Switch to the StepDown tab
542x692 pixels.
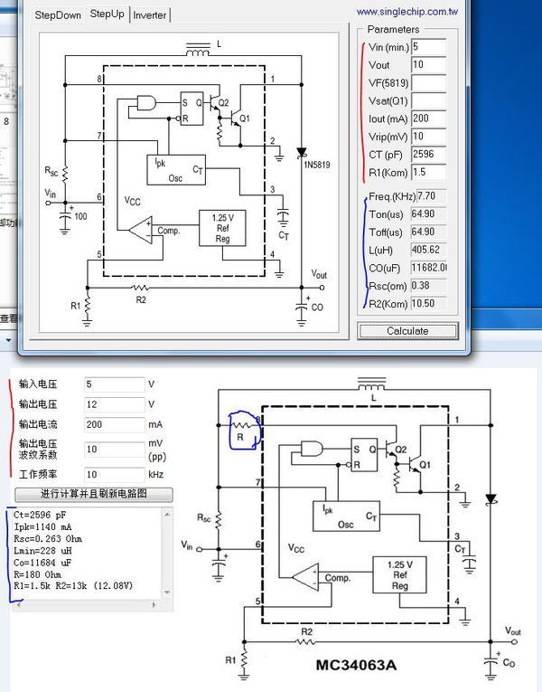click(58, 15)
